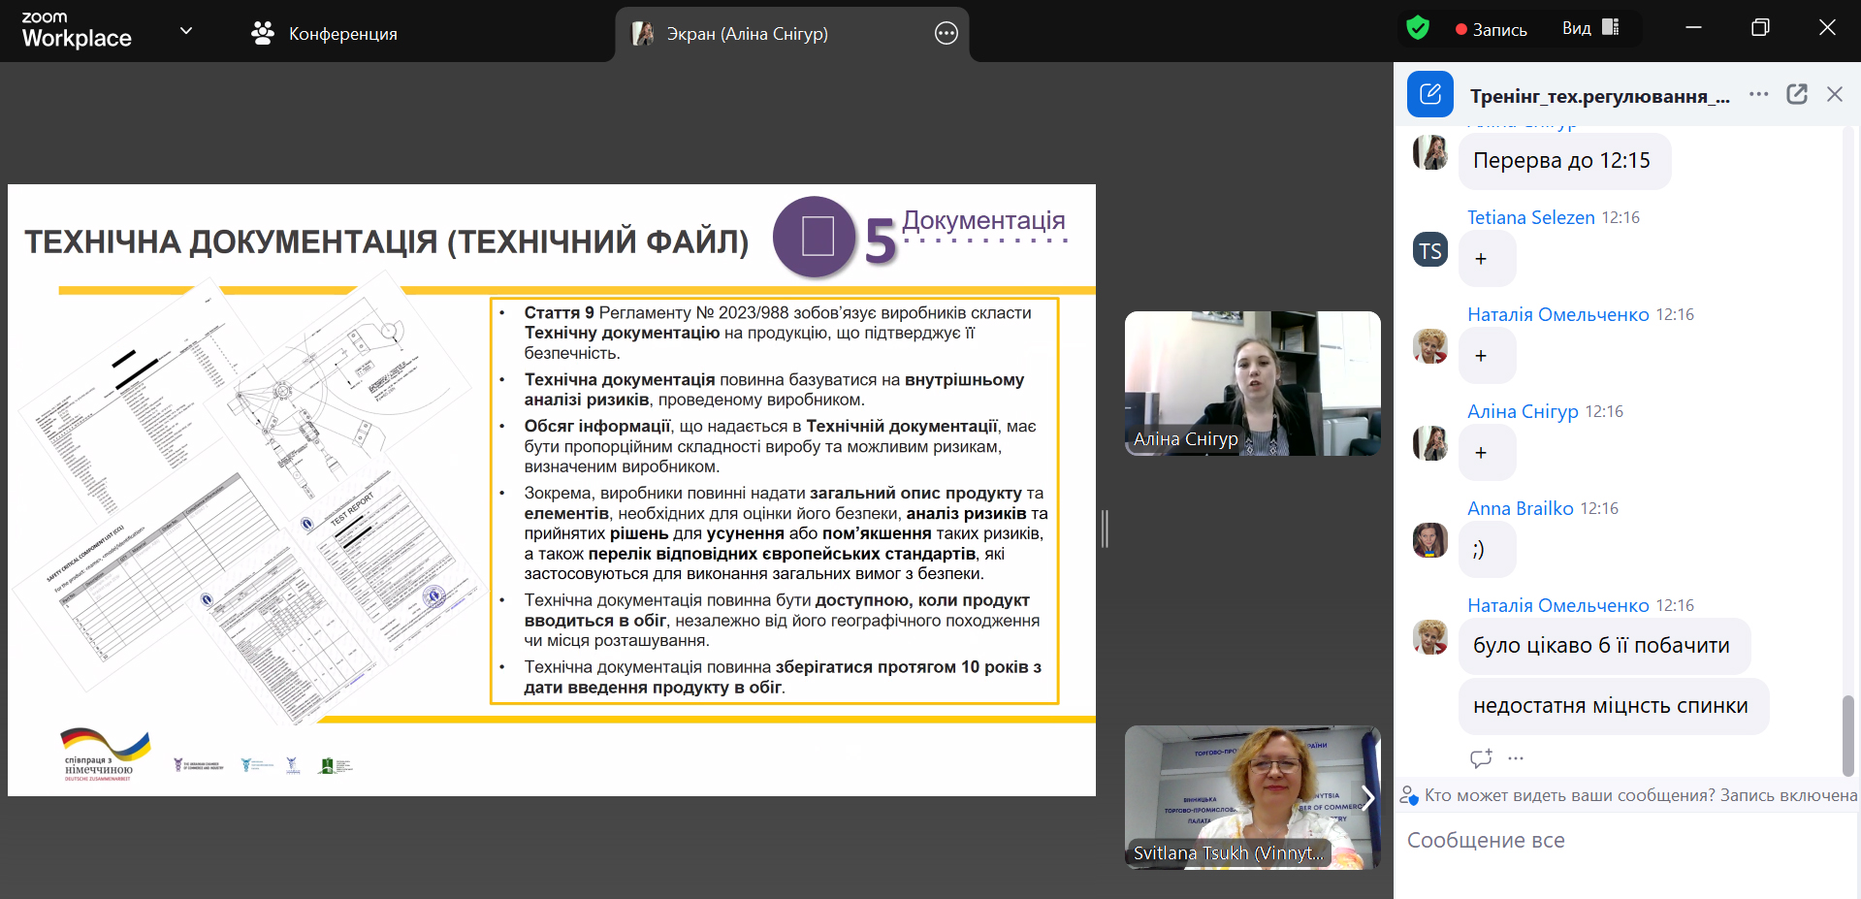This screenshot has width=1861, height=899.
Task: Click the German cooperation logo on slide
Action: point(104,755)
